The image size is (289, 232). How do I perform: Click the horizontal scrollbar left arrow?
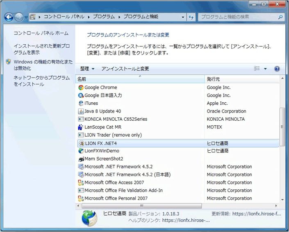(x=78, y=206)
